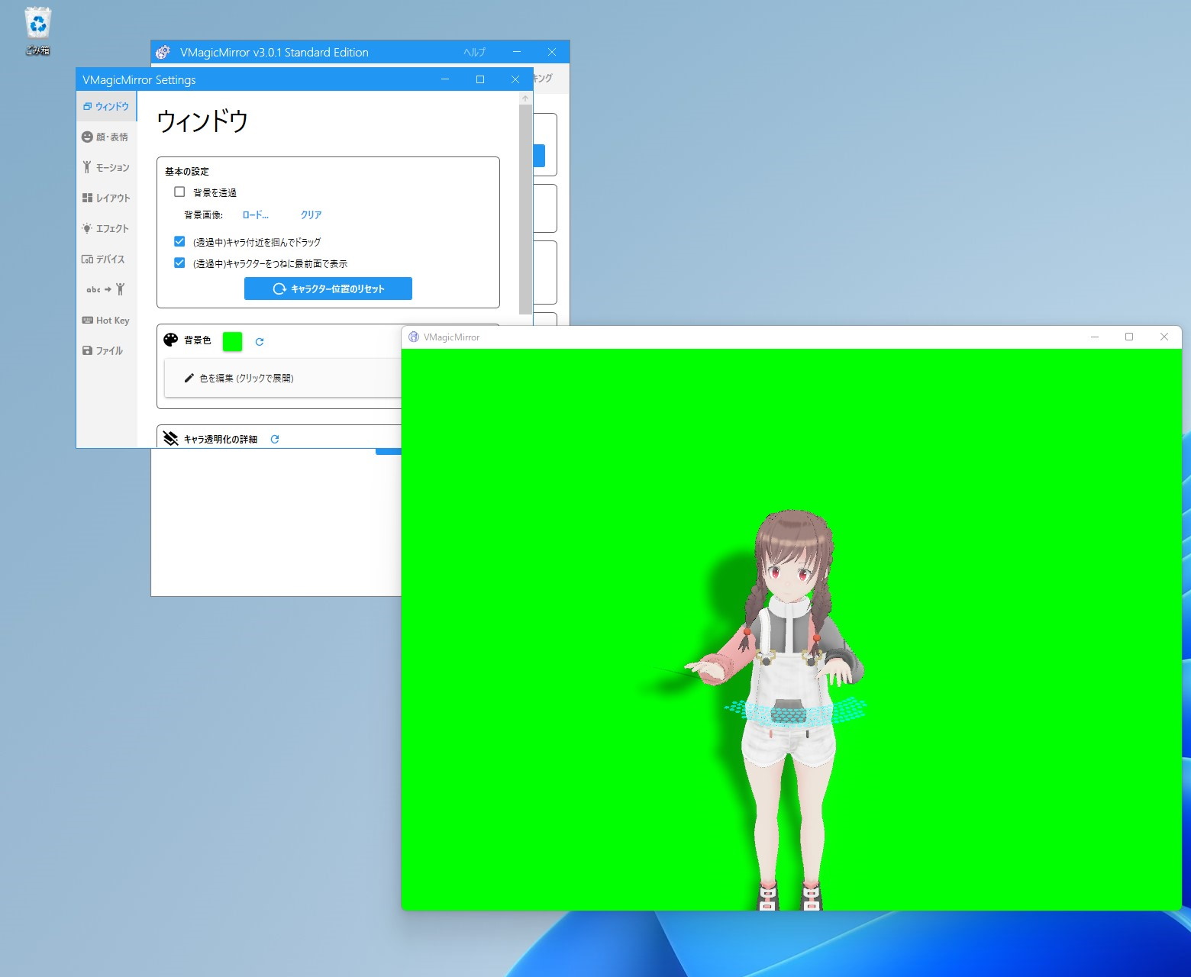This screenshot has height=977, width=1191.
Task: Select the Hot Key tab
Action: point(106,320)
